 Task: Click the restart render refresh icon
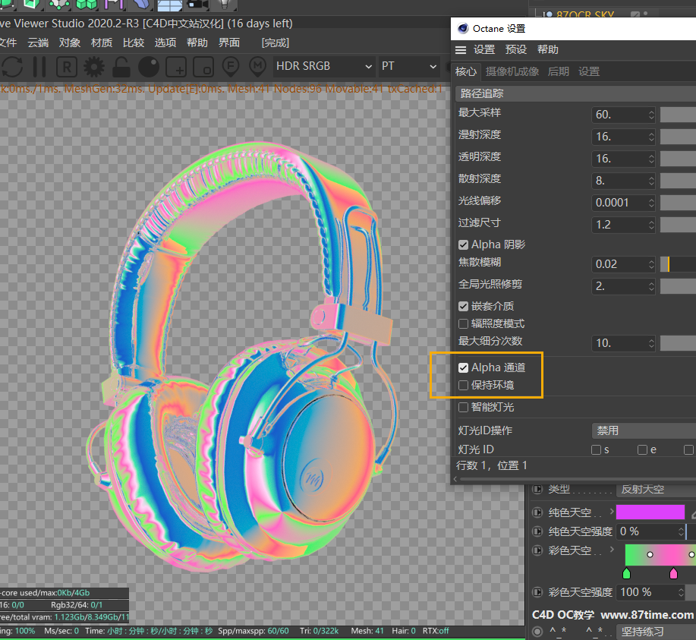[x=12, y=67]
